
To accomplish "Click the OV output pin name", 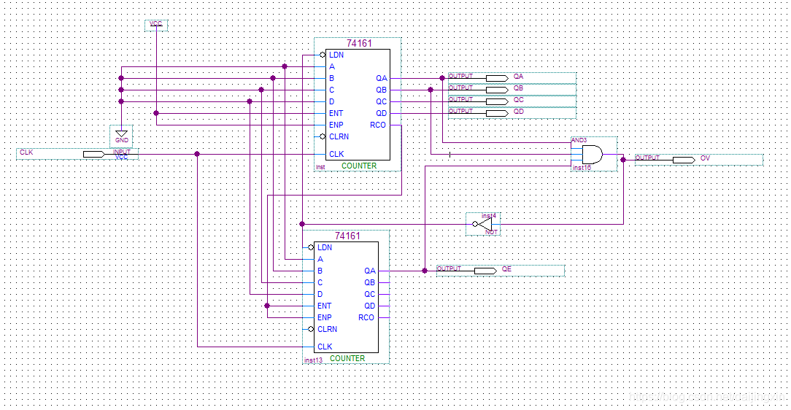I will (x=705, y=158).
